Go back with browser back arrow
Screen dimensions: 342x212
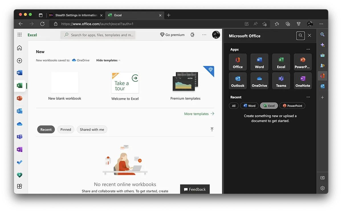point(21,24)
